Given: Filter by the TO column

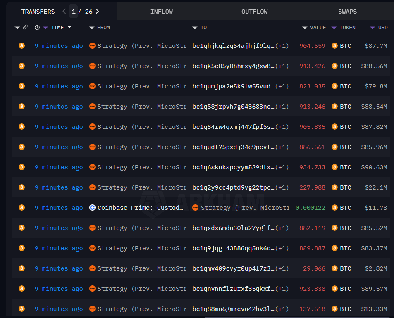Looking at the screenshot, I should tap(194, 28).
